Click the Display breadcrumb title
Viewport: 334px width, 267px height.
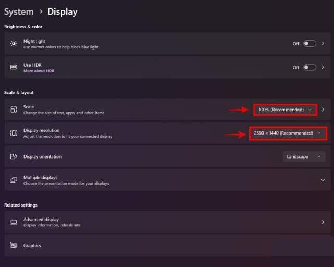pos(62,11)
